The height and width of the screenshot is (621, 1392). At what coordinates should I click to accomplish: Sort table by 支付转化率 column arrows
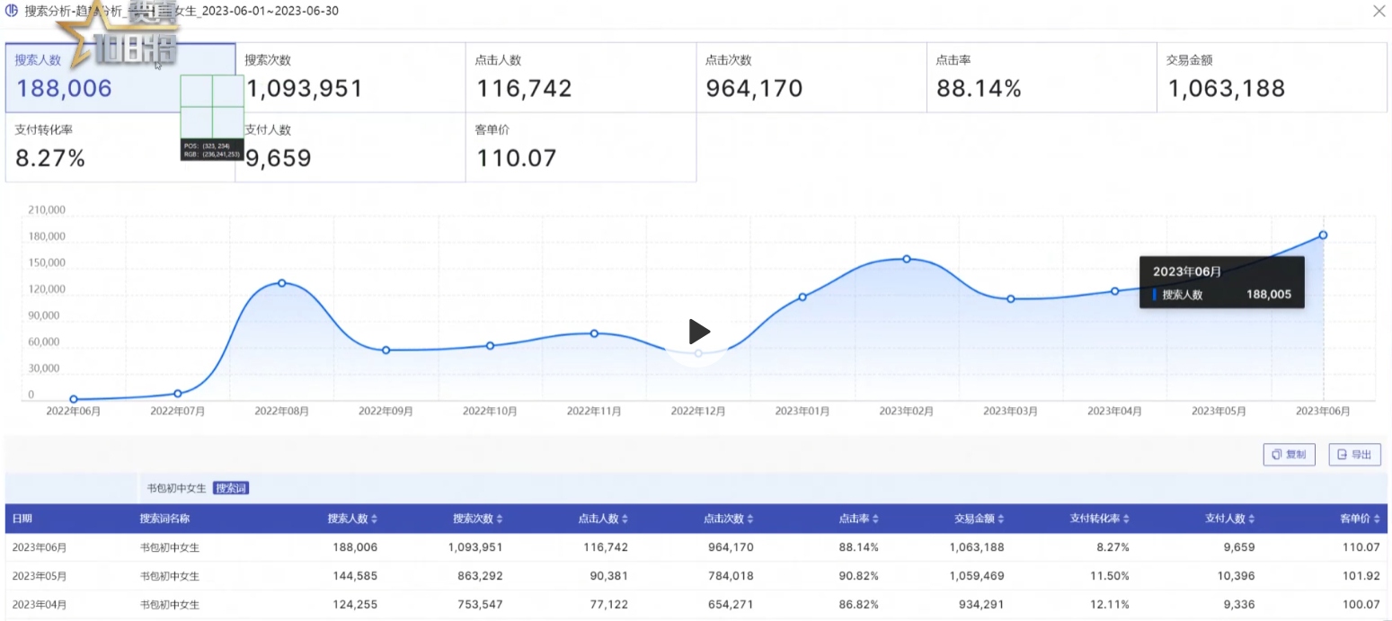pyautogui.click(x=1127, y=519)
